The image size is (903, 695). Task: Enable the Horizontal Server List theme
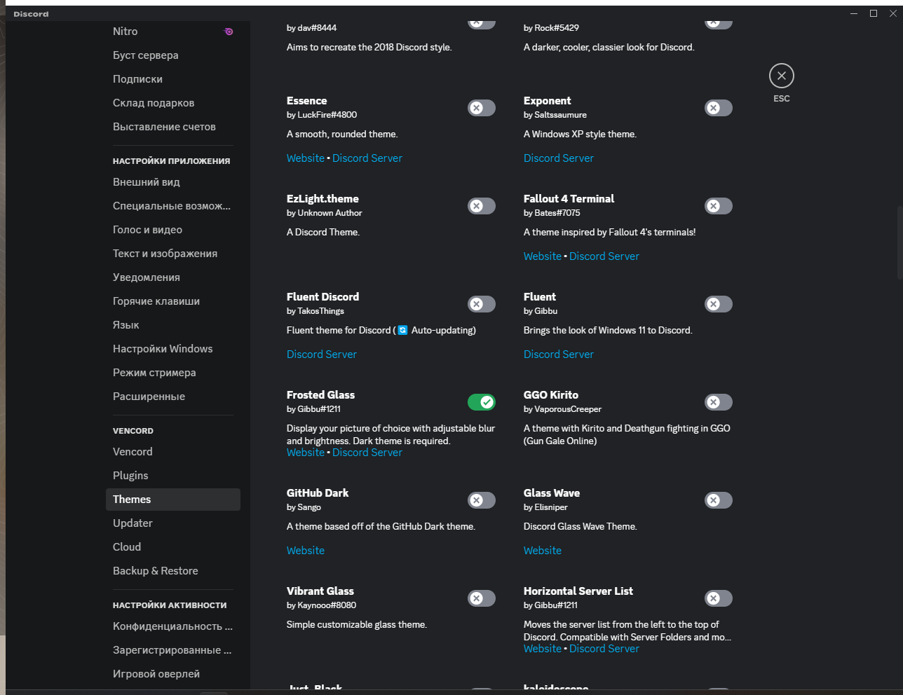tap(718, 598)
